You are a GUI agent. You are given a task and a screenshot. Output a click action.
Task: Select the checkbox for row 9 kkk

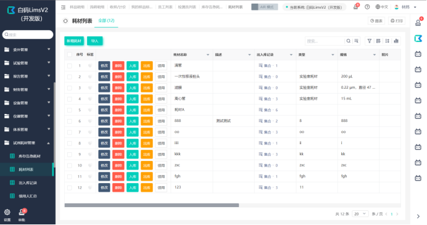click(x=70, y=155)
